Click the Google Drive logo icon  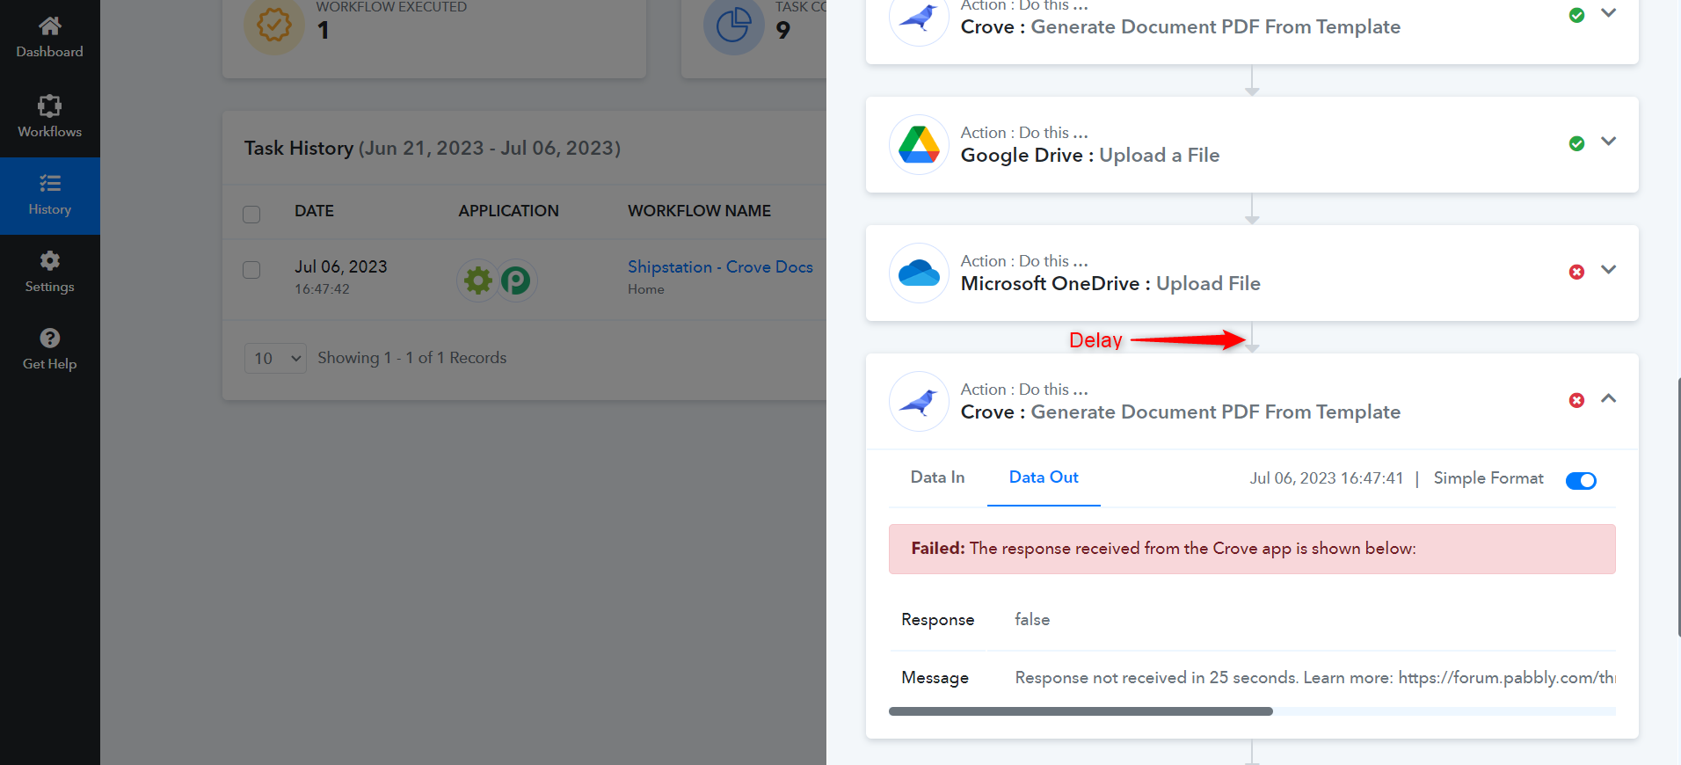tap(919, 145)
